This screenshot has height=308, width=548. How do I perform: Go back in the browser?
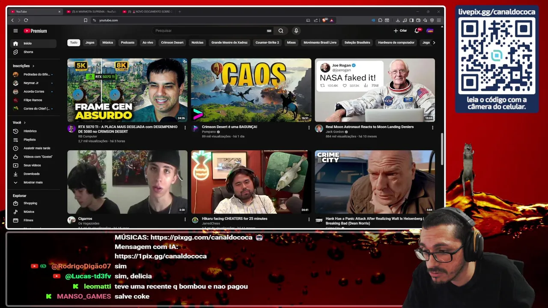click(x=12, y=20)
